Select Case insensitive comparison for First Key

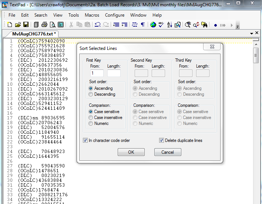click(x=91, y=118)
